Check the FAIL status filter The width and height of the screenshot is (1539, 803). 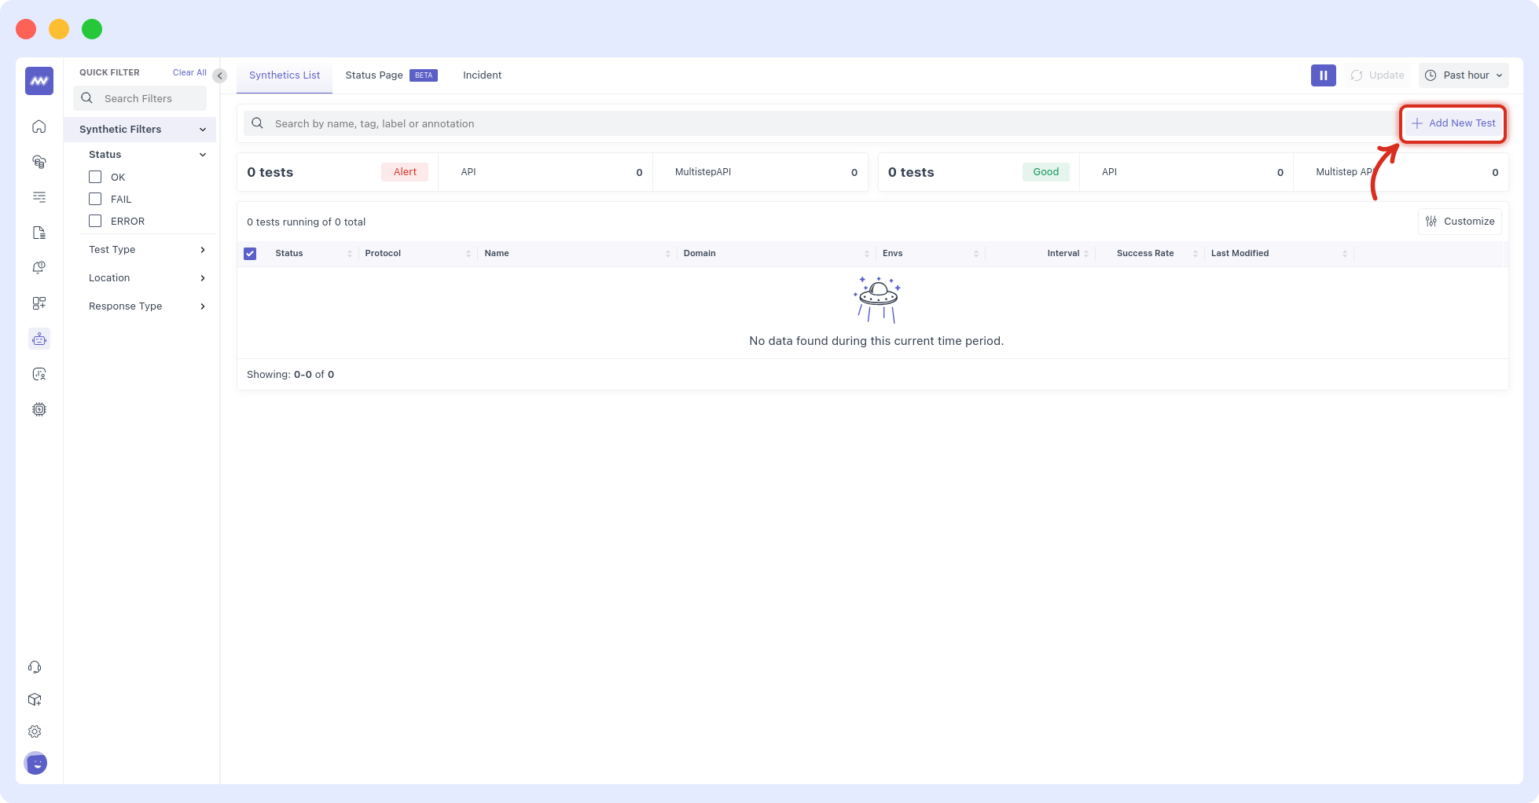pyautogui.click(x=95, y=199)
